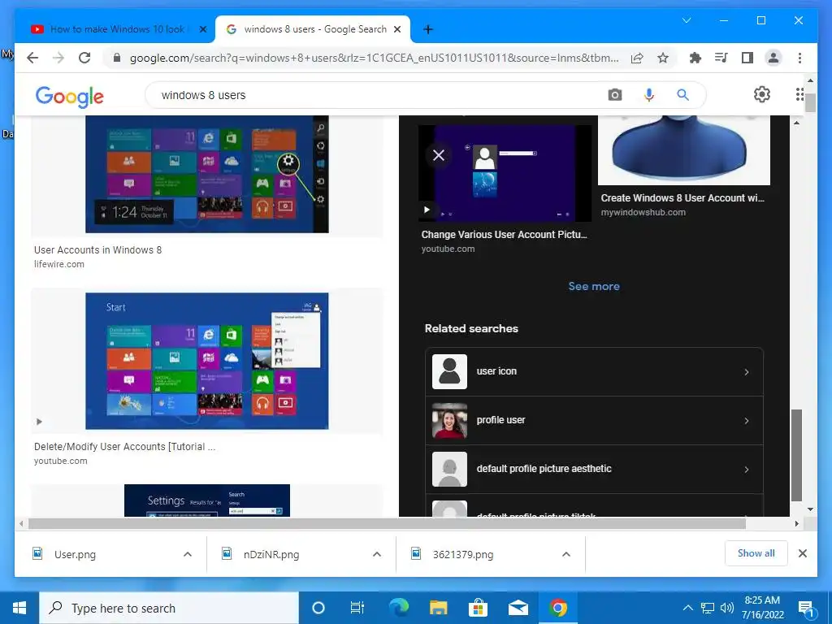
Task: Open Cortana circle on the taskbar
Action: [x=318, y=608]
